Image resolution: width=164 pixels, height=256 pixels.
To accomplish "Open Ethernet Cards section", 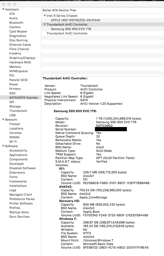I will coord(20,45).
